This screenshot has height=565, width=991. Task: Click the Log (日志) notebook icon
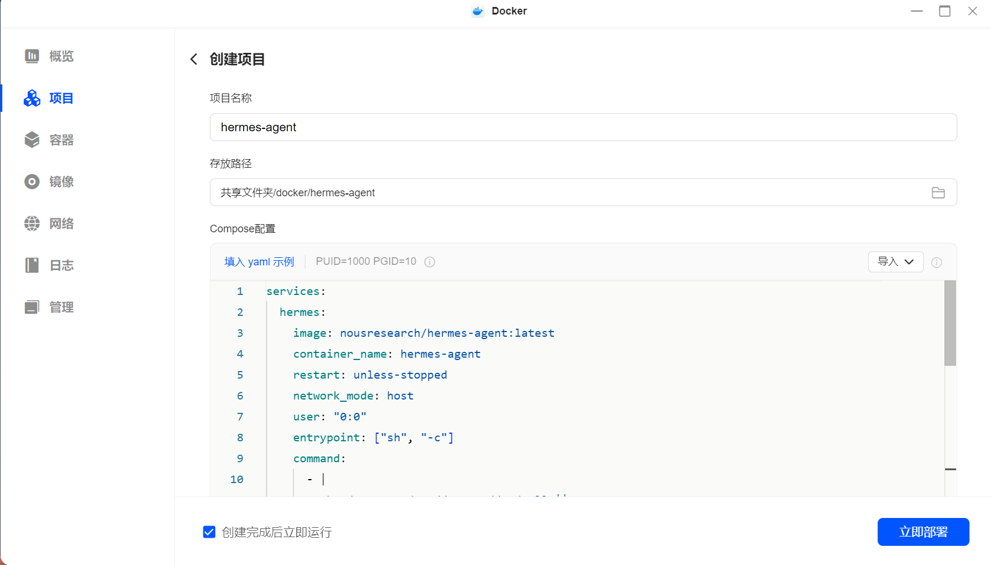[32, 265]
